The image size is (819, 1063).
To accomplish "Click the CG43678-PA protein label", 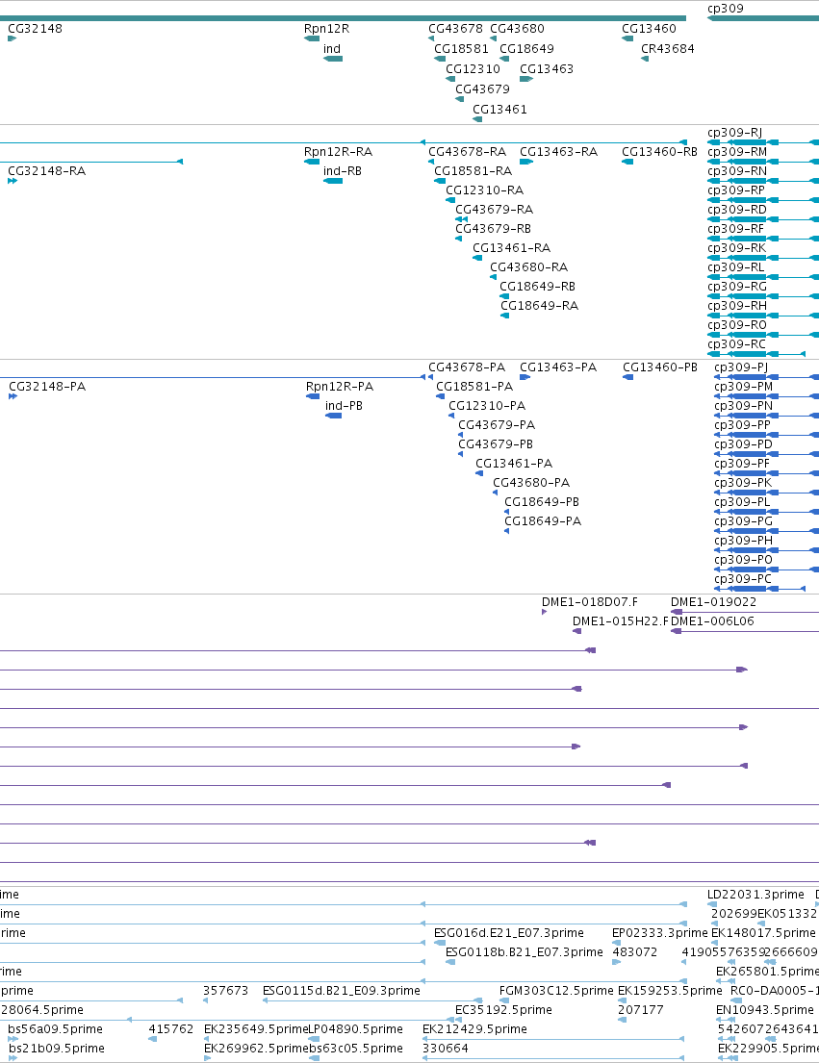I will point(467,367).
